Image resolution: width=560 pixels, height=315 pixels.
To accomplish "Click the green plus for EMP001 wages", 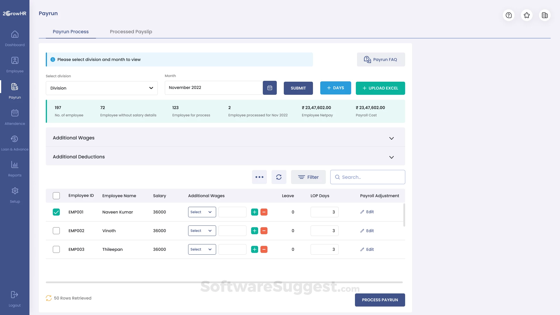I will pos(254,212).
